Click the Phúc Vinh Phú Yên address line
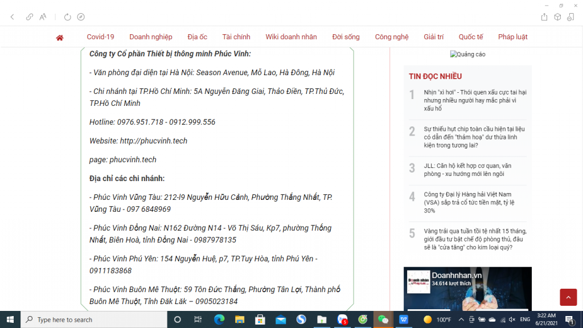583x328 pixels. pos(203,264)
